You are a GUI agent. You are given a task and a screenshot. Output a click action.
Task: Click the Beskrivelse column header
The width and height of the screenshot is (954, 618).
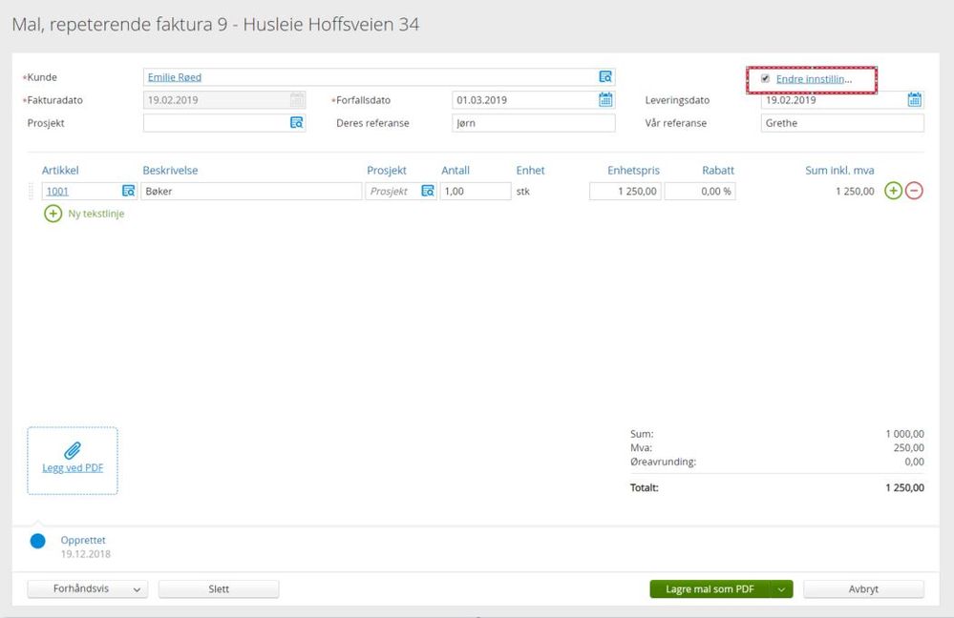(170, 170)
